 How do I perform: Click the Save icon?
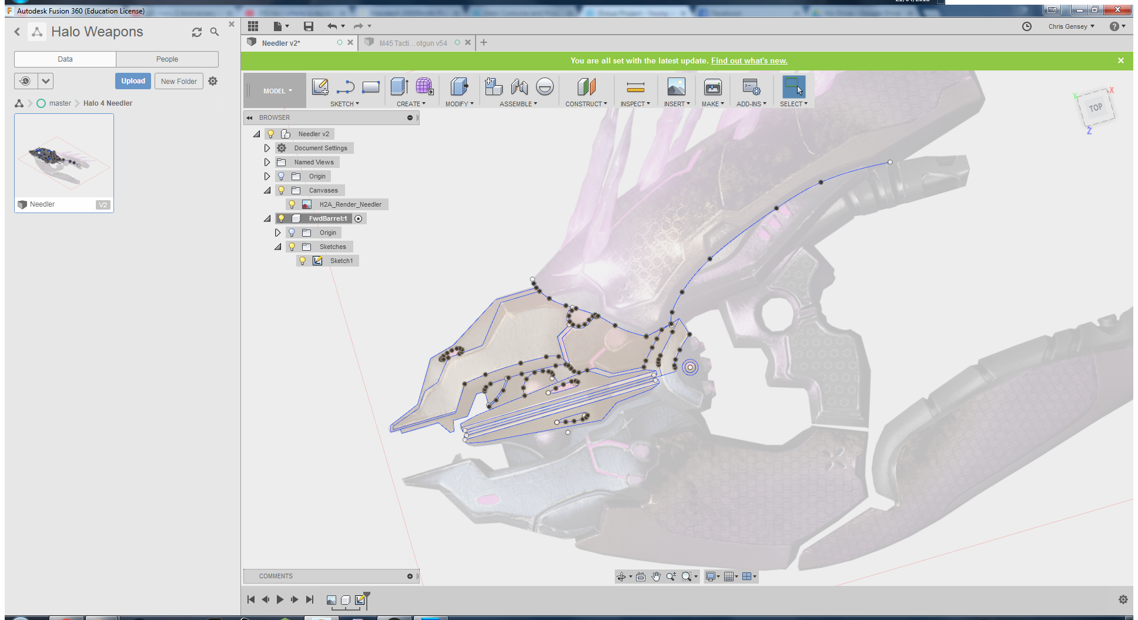click(309, 26)
